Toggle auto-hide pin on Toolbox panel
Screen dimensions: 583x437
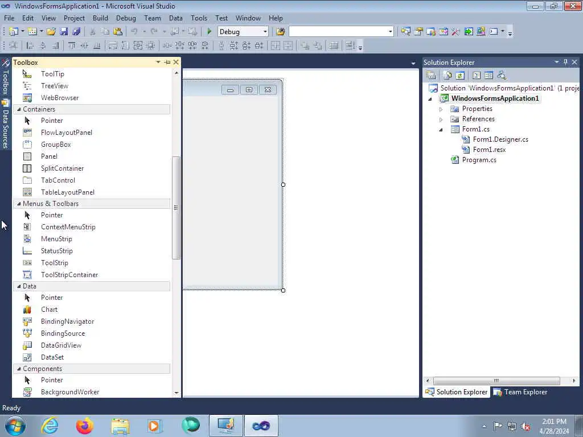[167, 62]
